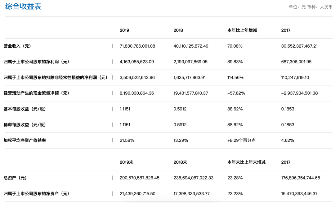The width and height of the screenshot is (335, 203).
Task: Click the +8.29个百分点 cell
Action: click(x=241, y=140)
